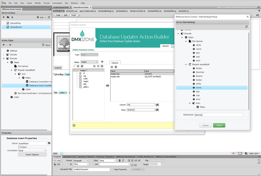The height and width of the screenshot is (176, 261).
Task: Open the Site menu
Action: (x=66, y=3)
